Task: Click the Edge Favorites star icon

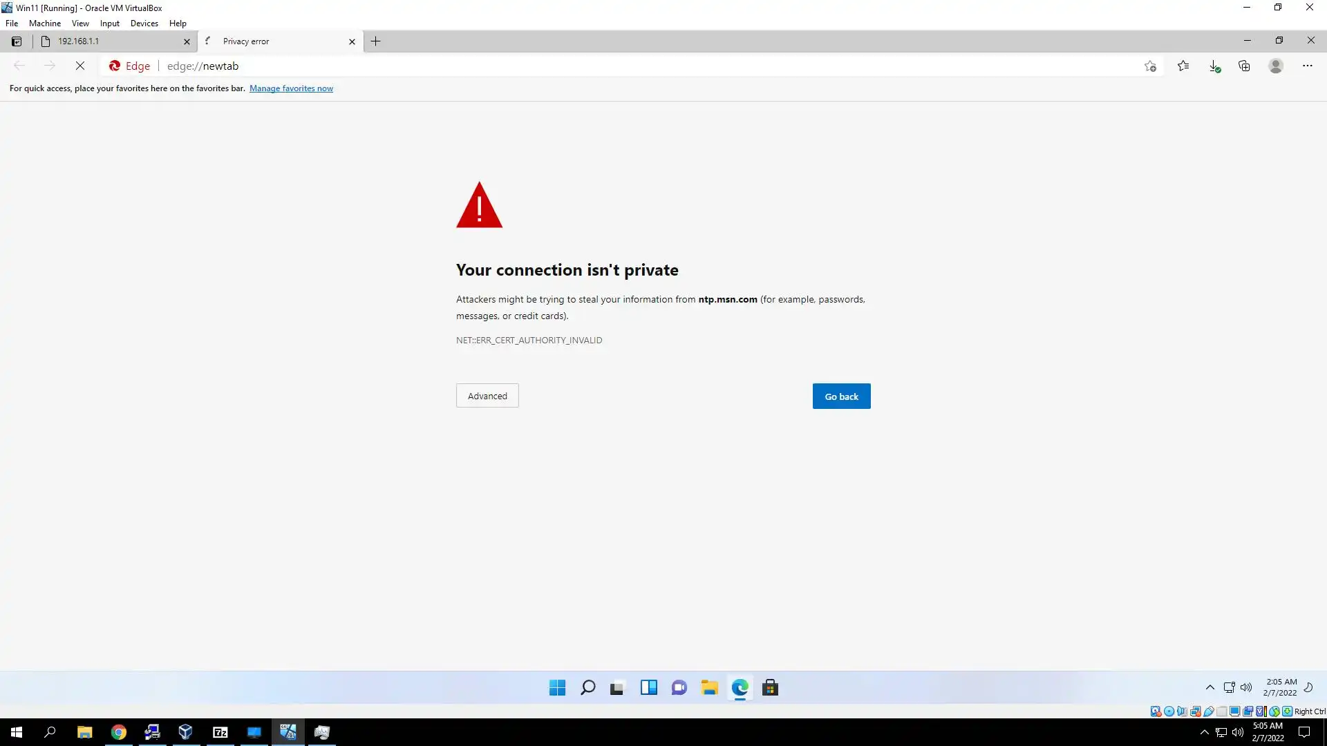Action: point(1183,66)
